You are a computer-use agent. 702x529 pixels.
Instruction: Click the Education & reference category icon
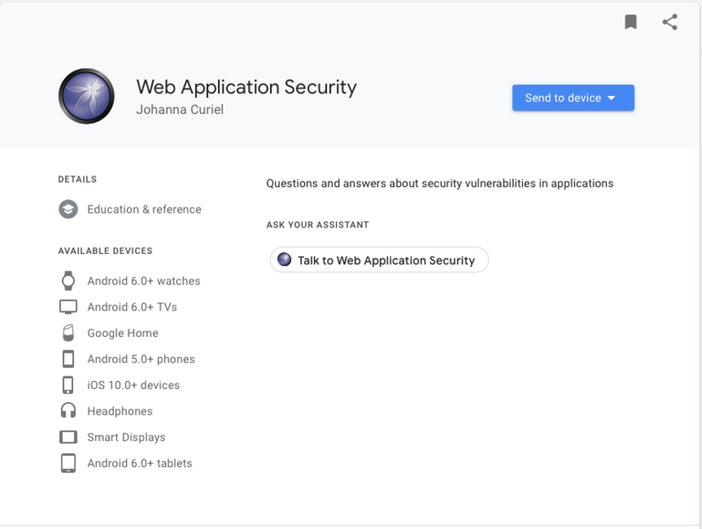[x=68, y=209]
